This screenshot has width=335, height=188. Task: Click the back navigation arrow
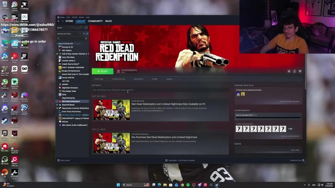tap(59, 21)
